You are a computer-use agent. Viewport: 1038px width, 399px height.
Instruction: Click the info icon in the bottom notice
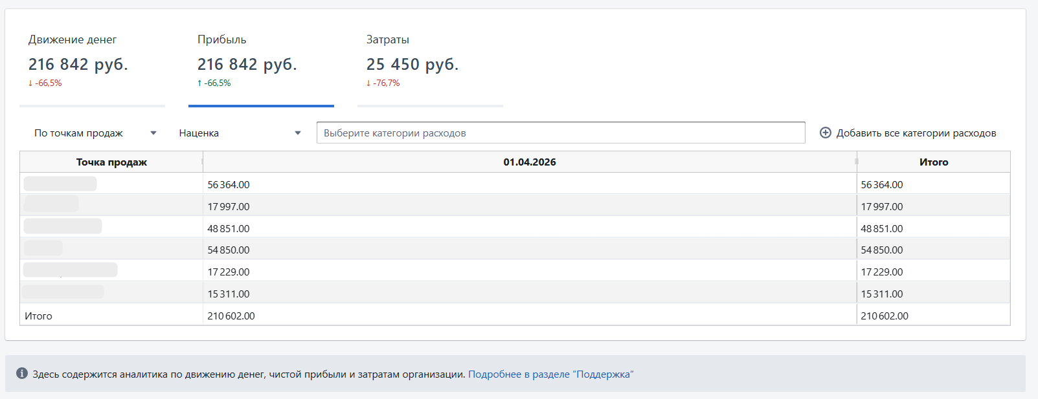[22, 374]
